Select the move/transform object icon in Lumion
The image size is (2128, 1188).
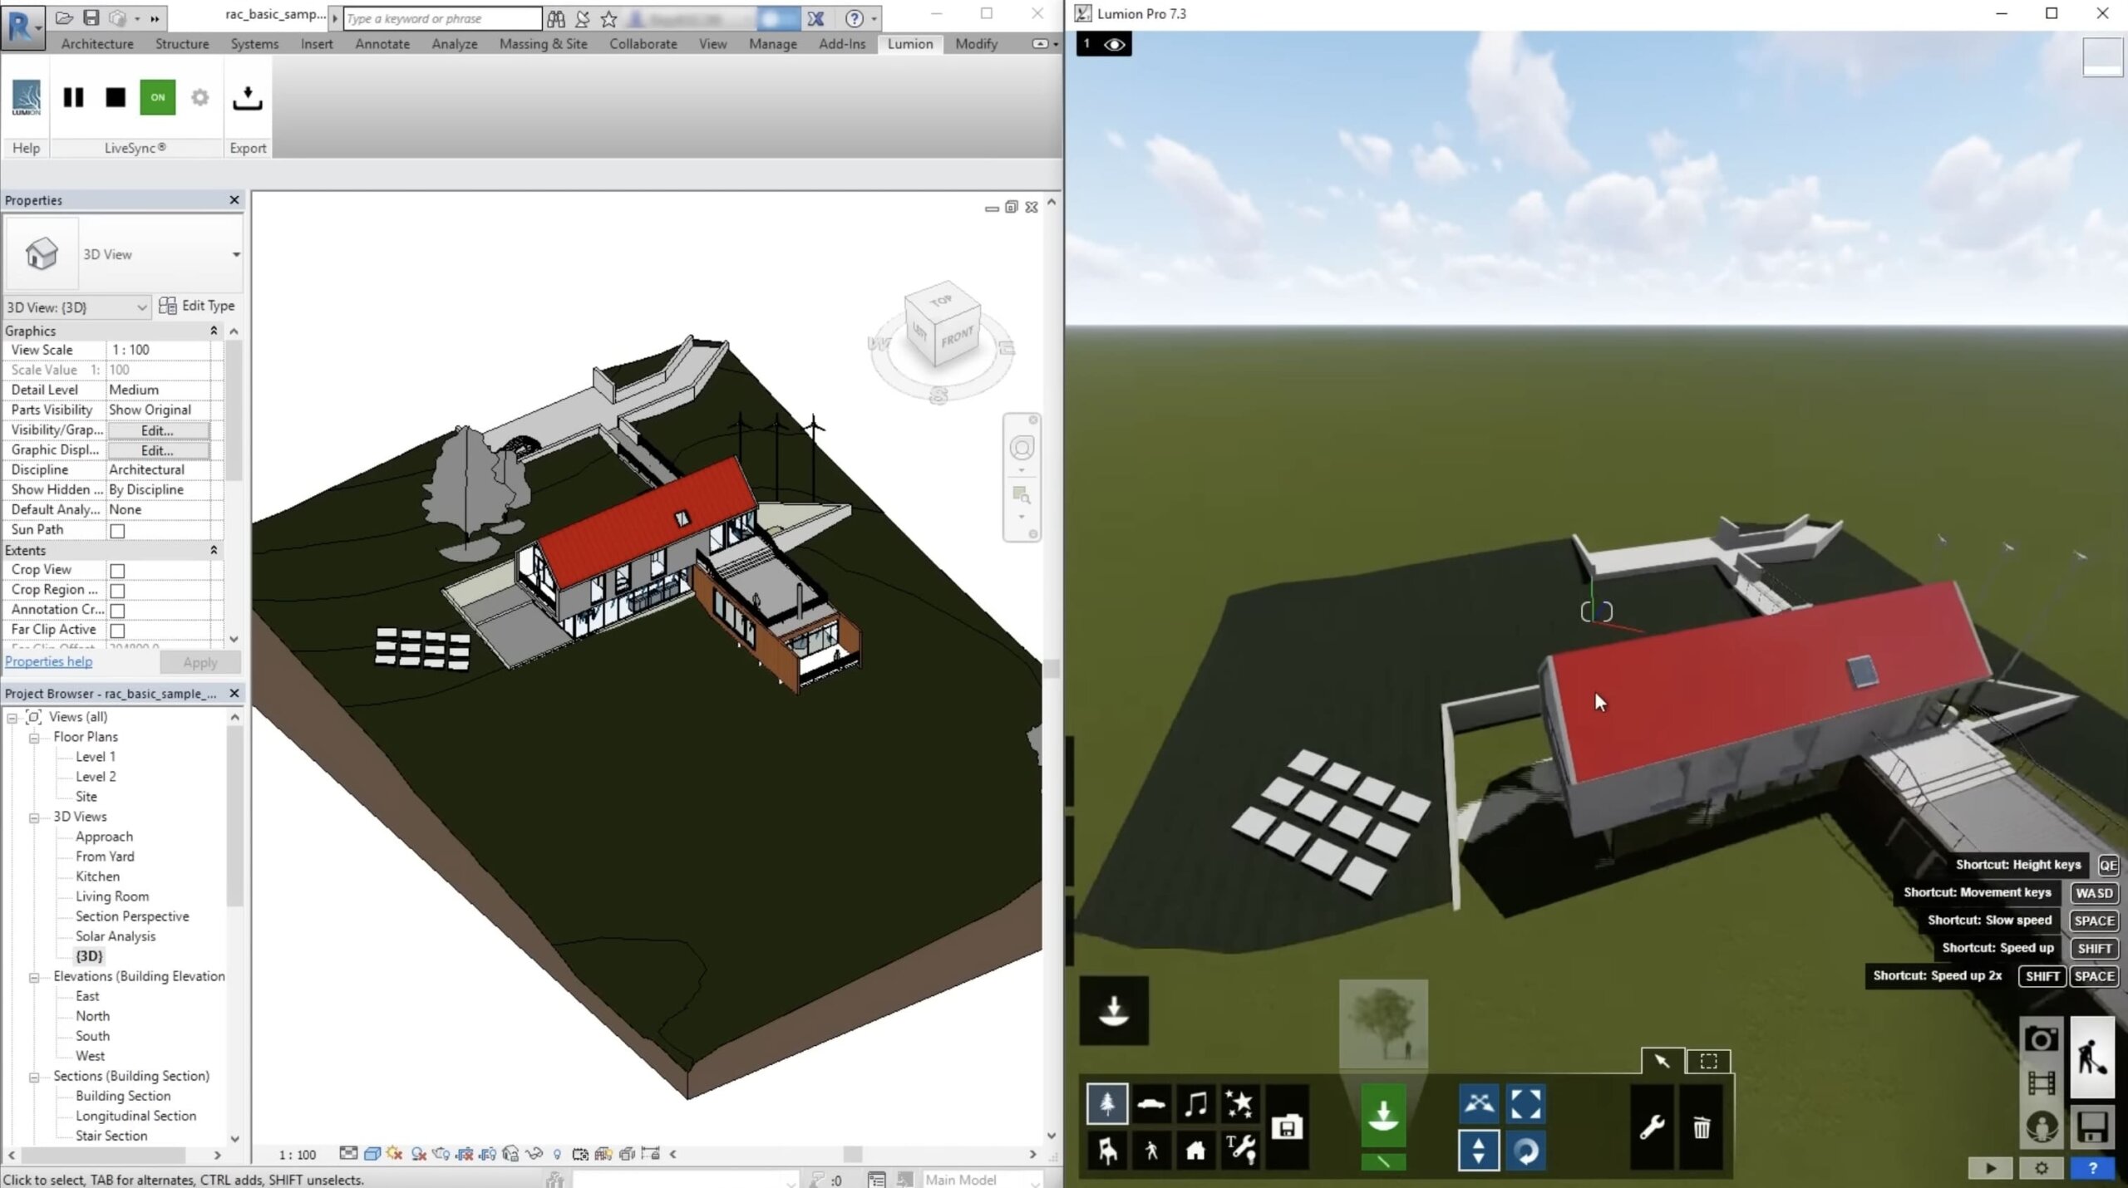point(1479,1103)
